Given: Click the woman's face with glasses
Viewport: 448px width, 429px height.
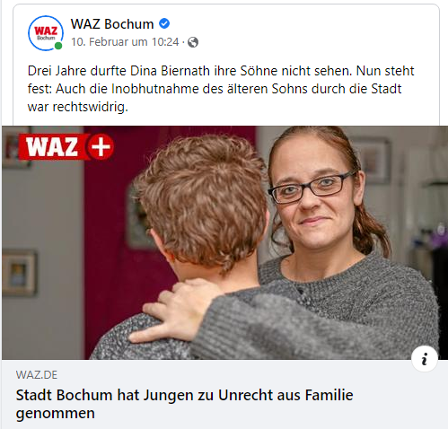Looking at the screenshot, I should point(313,191).
